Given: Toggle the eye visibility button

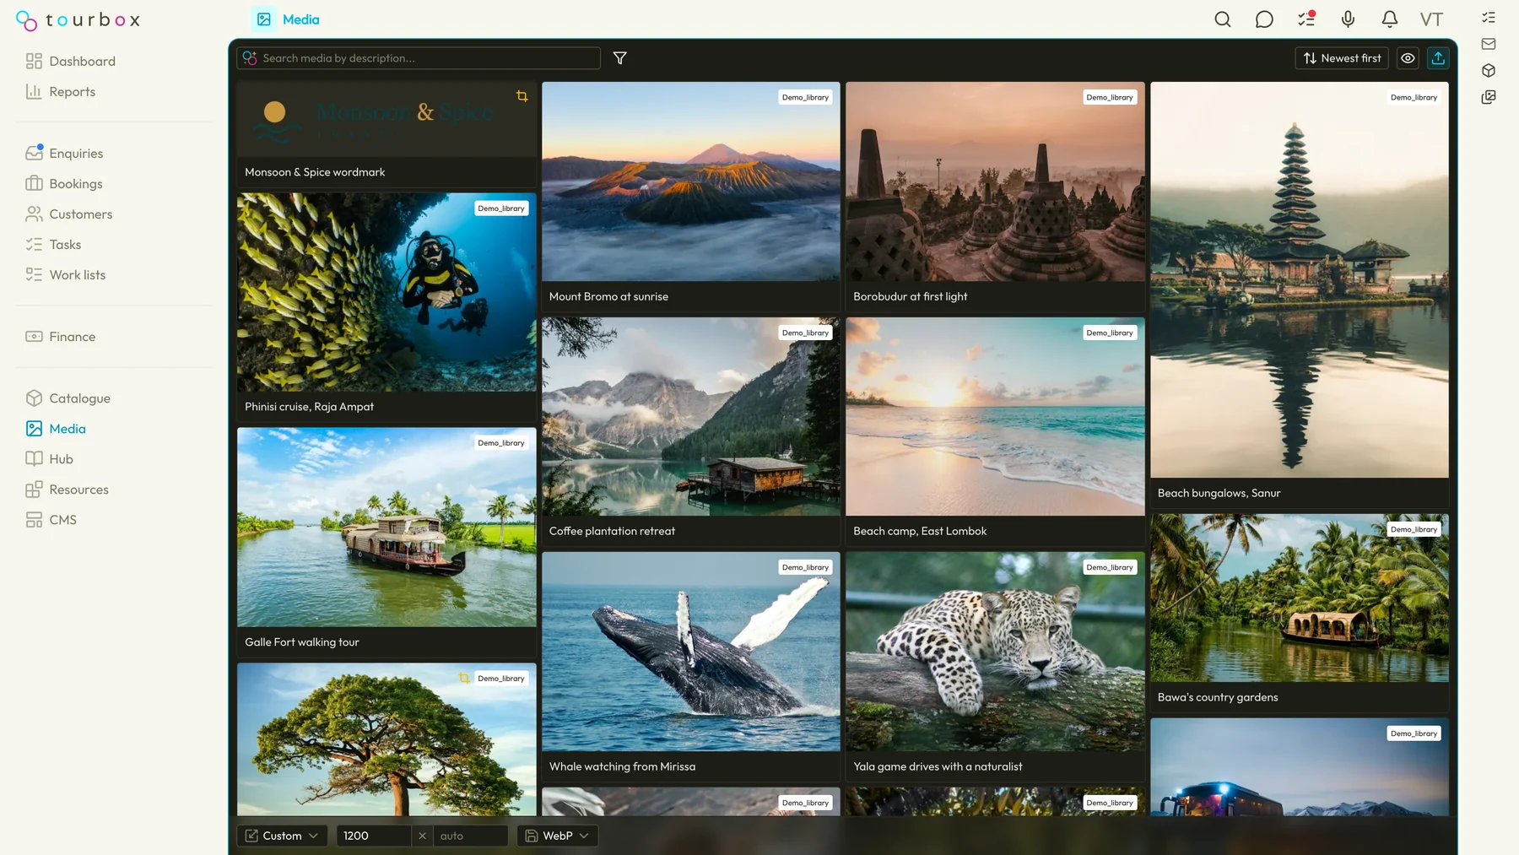Looking at the screenshot, I should point(1408,58).
